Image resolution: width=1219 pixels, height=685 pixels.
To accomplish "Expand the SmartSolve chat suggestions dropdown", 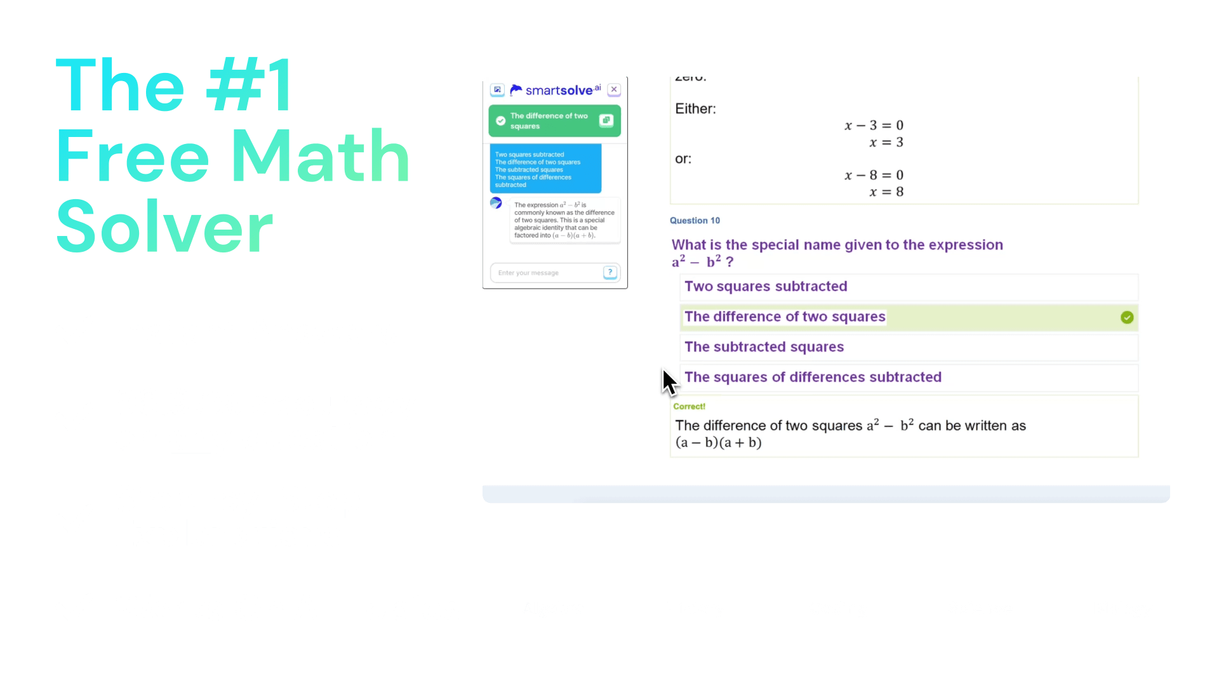I will coord(610,273).
